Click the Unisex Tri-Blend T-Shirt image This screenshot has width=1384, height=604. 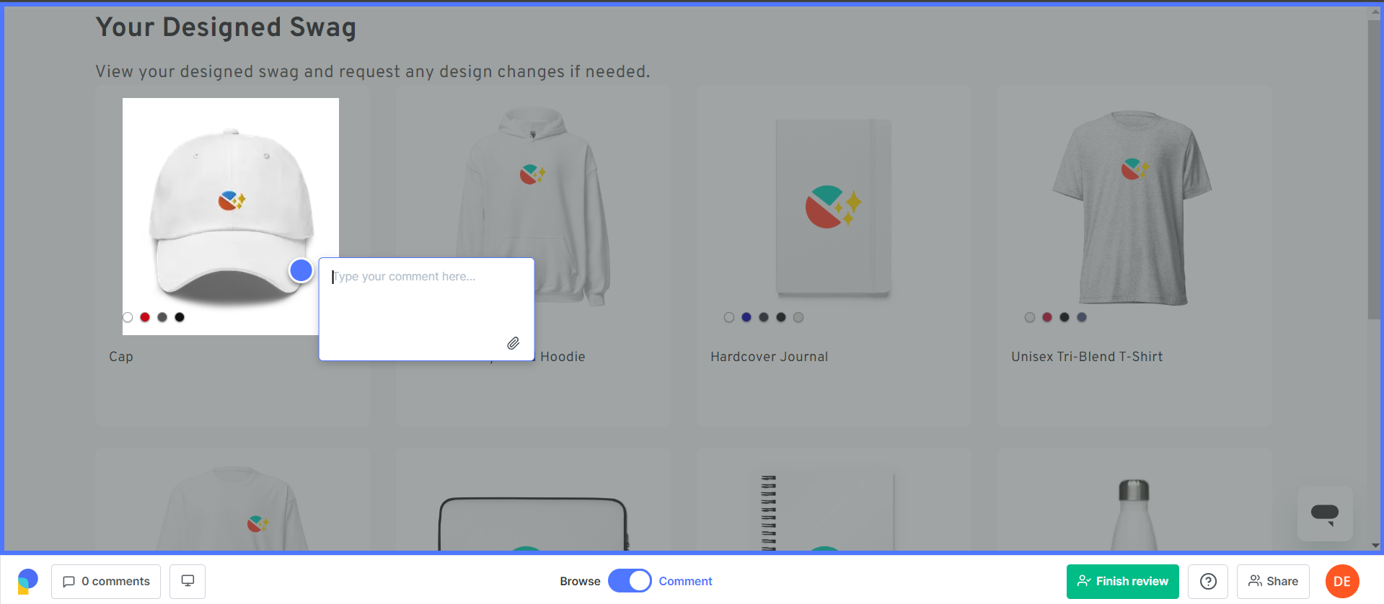(1132, 208)
